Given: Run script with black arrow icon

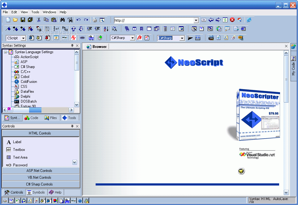Looking at the screenshot, I should pos(190,38).
